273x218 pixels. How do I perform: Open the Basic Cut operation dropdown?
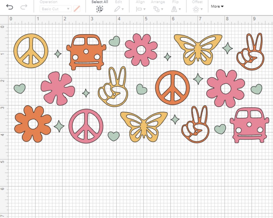(x=55, y=9)
